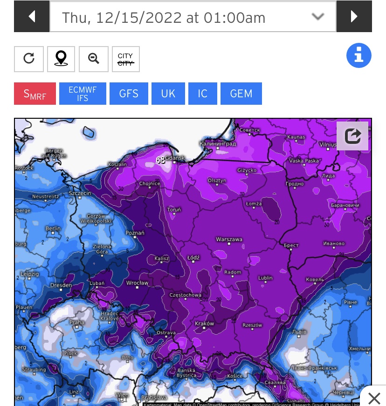Select the UK model button
Viewport: 386px width, 406px height.
[x=168, y=94]
